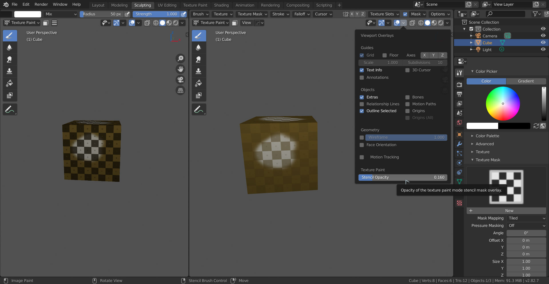Select the Clone brush tool
The width and height of the screenshot is (549, 284).
(x=10, y=71)
